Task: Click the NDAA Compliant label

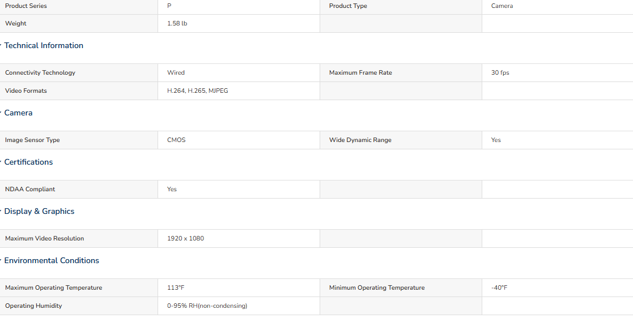Action: [30, 189]
